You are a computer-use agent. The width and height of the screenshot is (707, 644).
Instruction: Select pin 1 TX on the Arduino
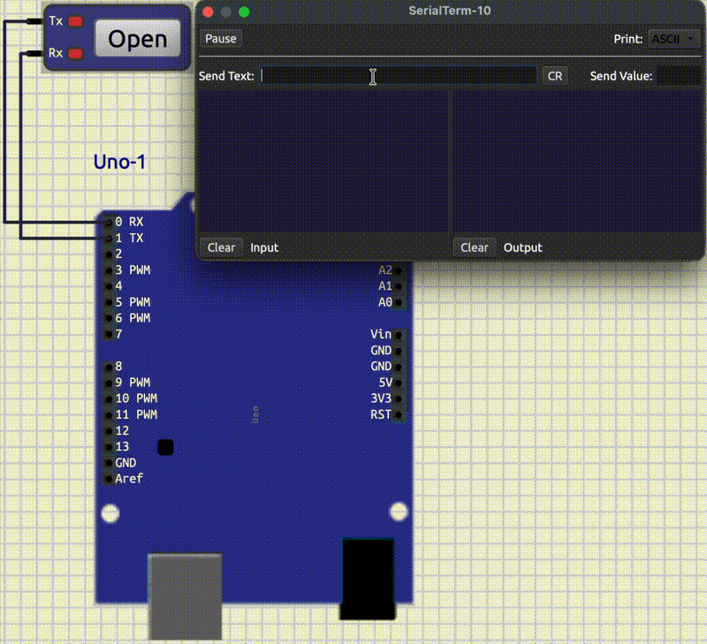(x=110, y=239)
